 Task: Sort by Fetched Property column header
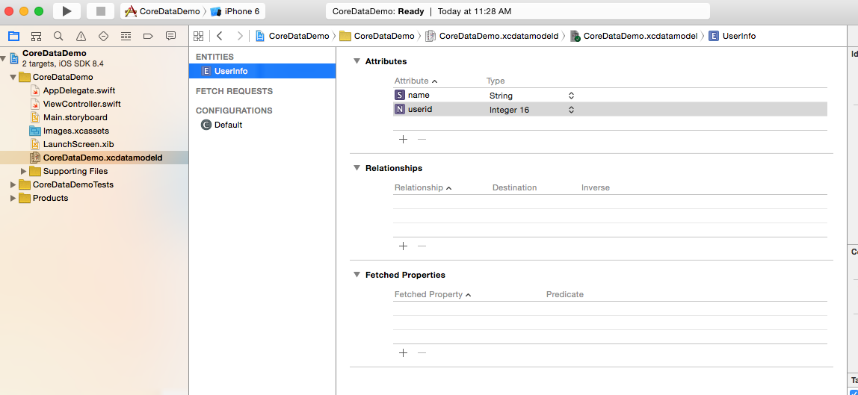pos(433,294)
